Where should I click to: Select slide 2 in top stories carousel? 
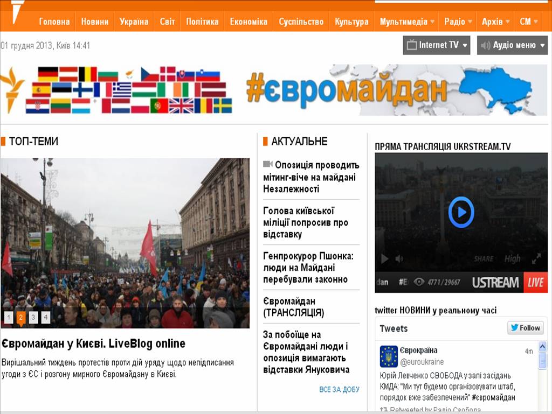pos(21,317)
